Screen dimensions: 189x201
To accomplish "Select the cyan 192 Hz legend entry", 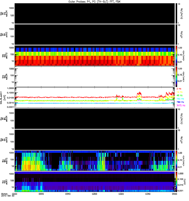I will coord(180,99).
